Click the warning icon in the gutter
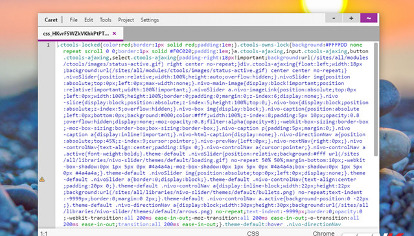The width and height of the screenshot is (414, 236). (42, 179)
